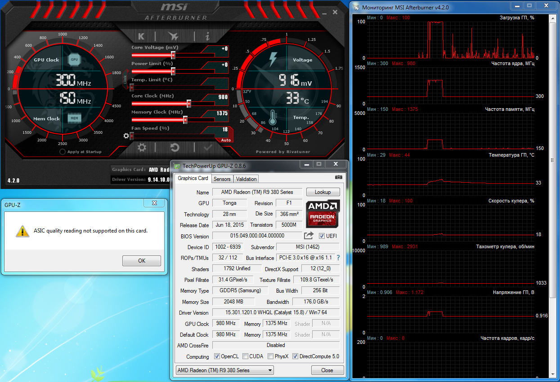Click the MEM chip icon on clock gauge
This screenshot has width=560, height=382.
click(74, 118)
